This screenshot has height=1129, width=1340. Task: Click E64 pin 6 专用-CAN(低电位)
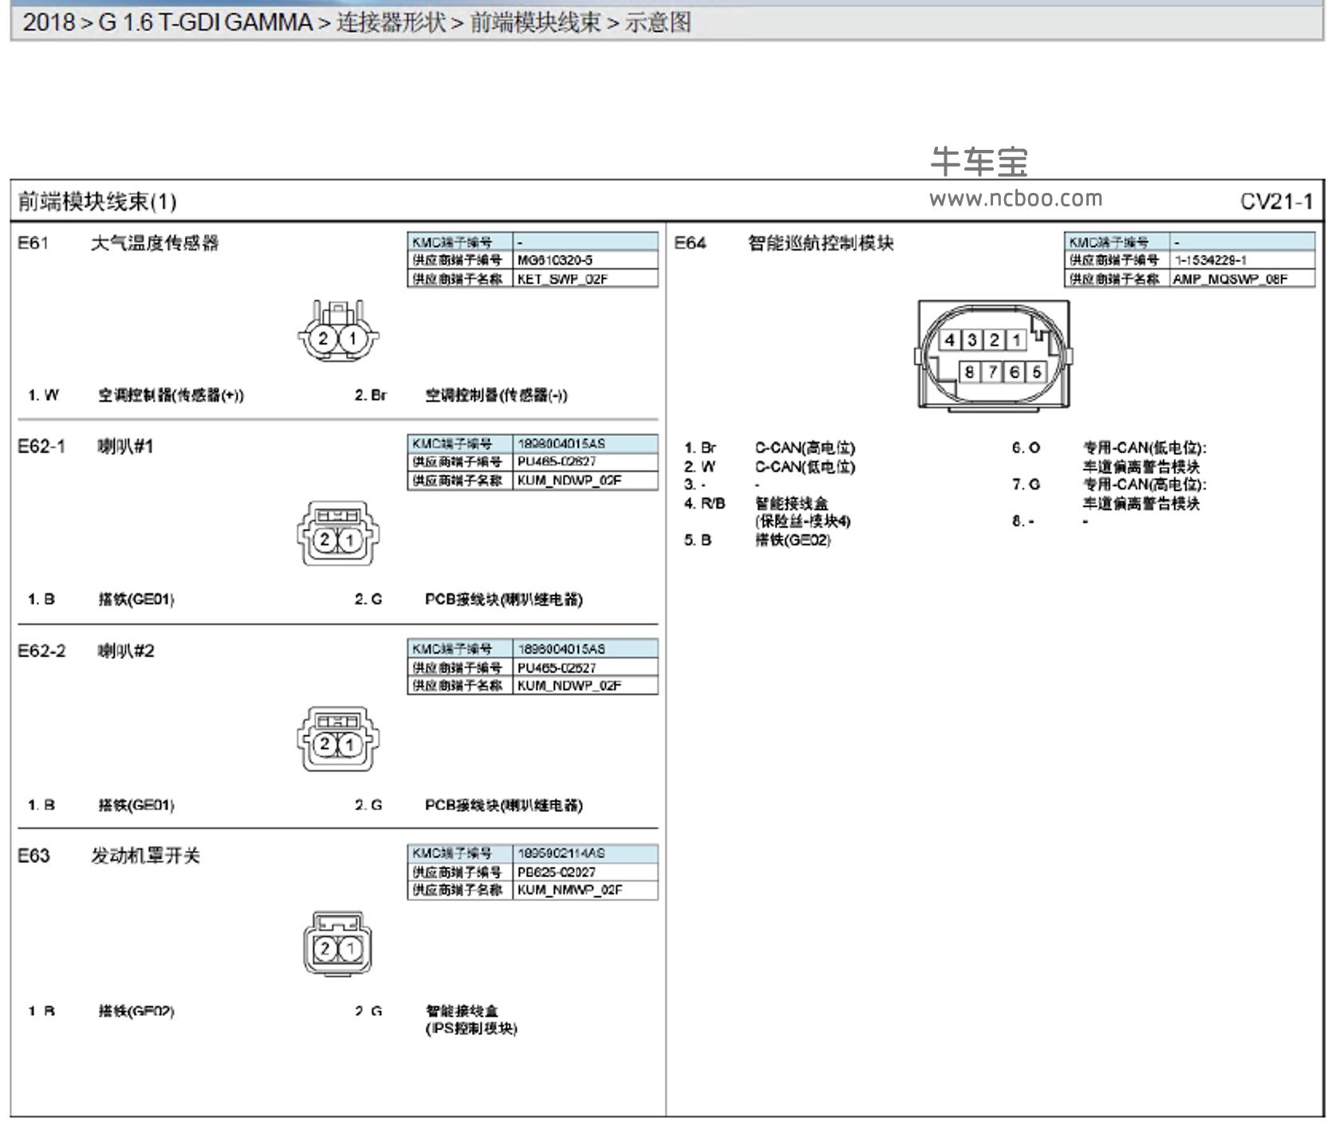[1109, 456]
